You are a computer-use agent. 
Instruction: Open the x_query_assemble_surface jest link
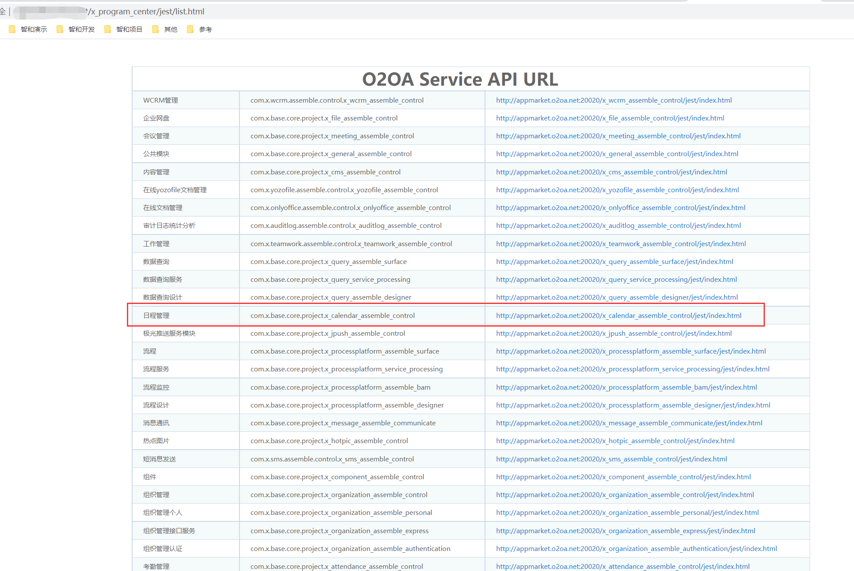[x=615, y=261]
